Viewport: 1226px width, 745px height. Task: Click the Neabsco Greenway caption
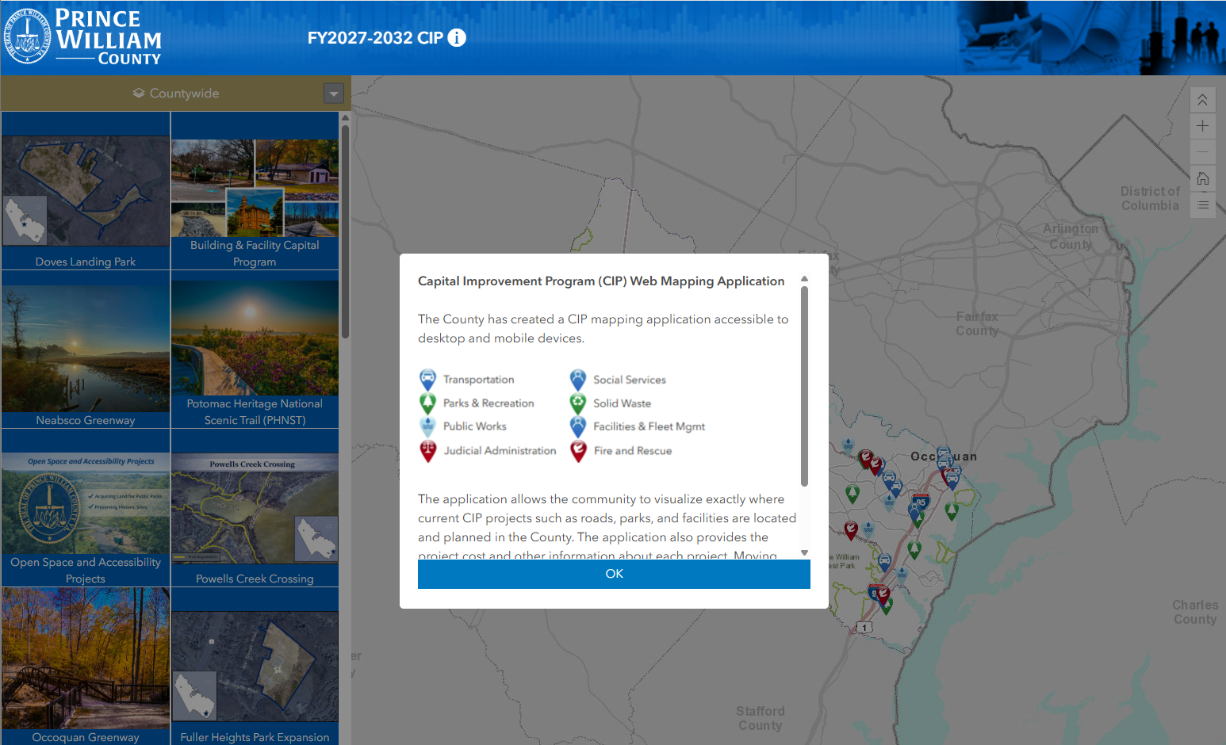pos(86,420)
